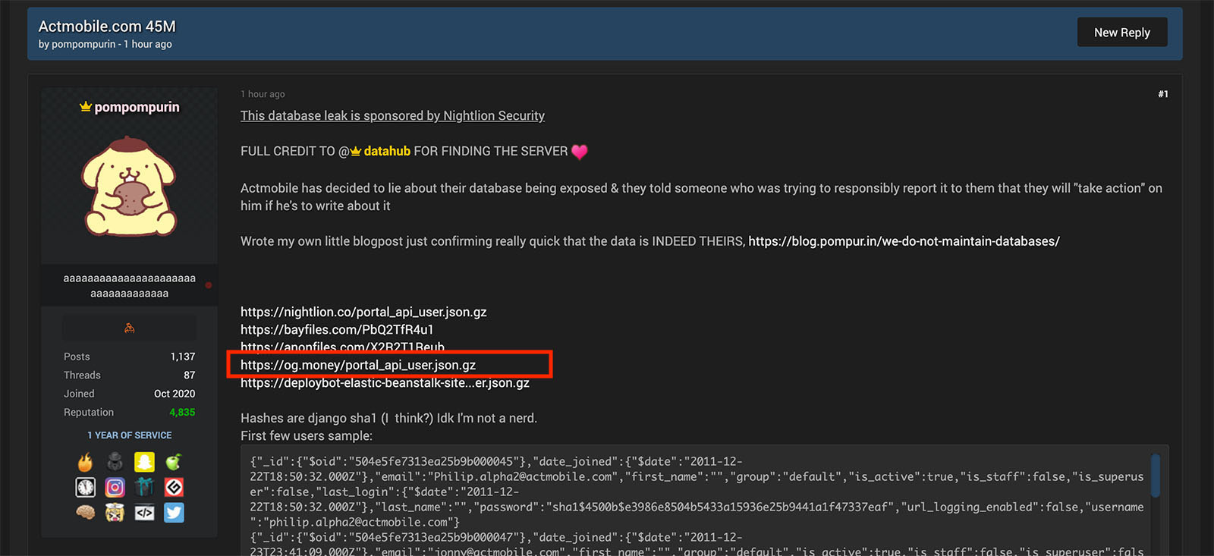Select the clock award badge

[x=85, y=487]
